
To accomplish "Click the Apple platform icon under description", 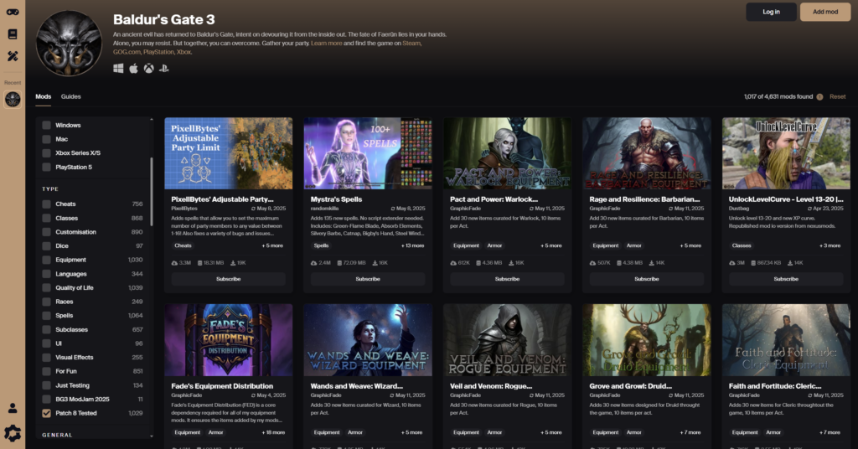I will click(133, 69).
